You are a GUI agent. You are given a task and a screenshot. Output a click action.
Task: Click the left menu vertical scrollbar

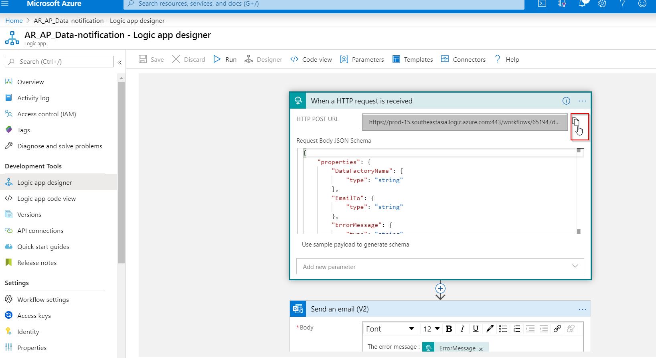click(x=121, y=172)
